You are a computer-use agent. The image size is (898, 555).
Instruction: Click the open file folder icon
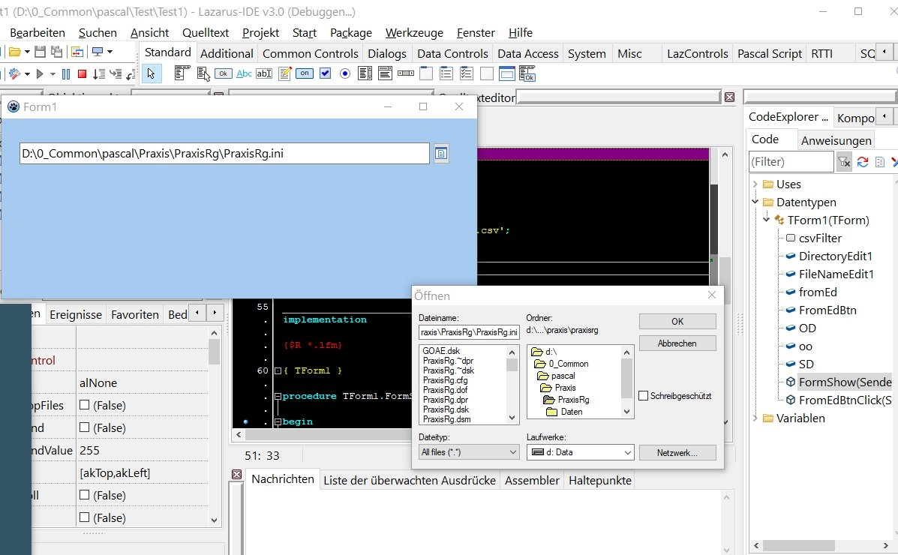click(x=15, y=52)
